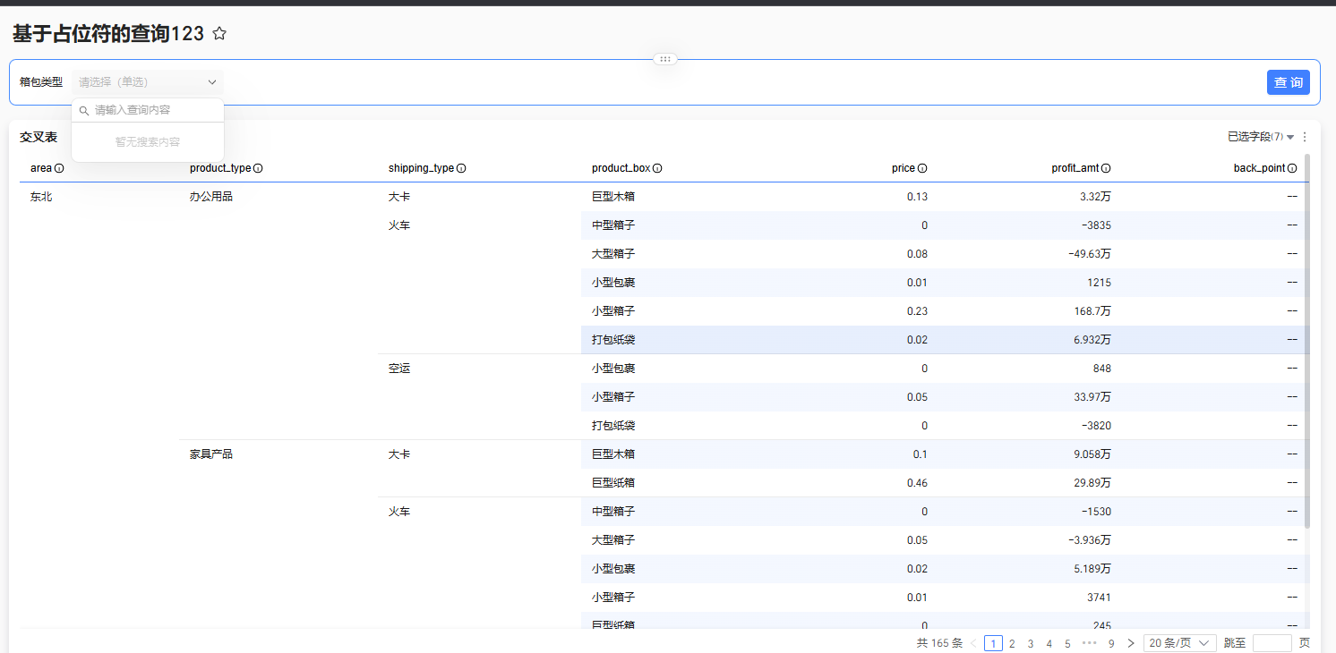The width and height of the screenshot is (1336, 653).
Task: Select the 家具产品 product type cell
Action: coord(211,454)
